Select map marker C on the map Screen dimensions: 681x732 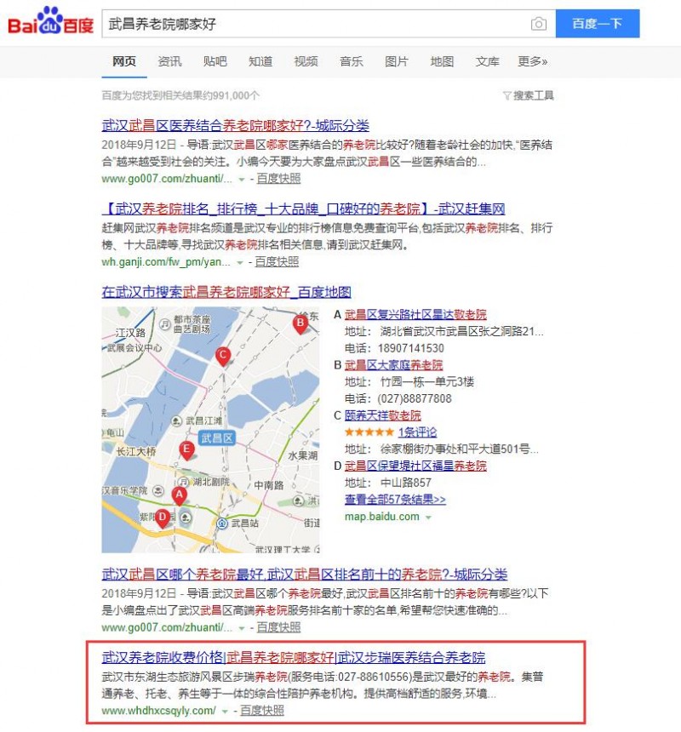(x=224, y=356)
